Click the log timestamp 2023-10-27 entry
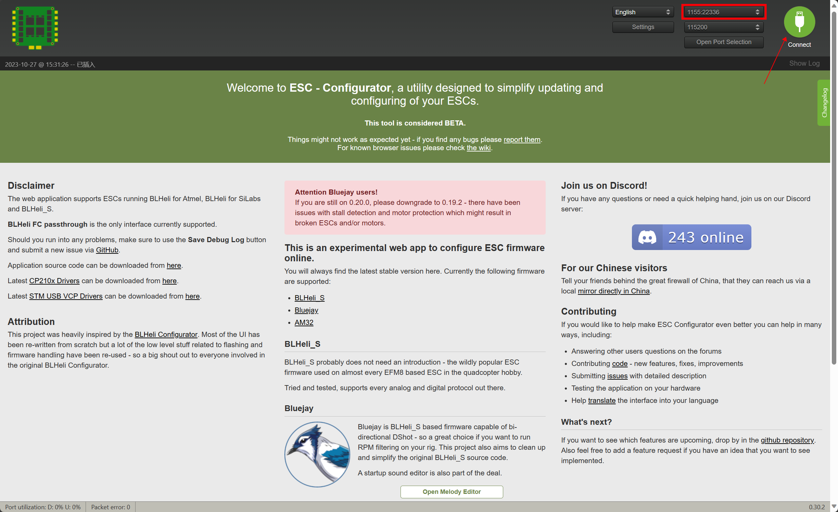The image size is (838, 512). pyautogui.click(x=50, y=64)
